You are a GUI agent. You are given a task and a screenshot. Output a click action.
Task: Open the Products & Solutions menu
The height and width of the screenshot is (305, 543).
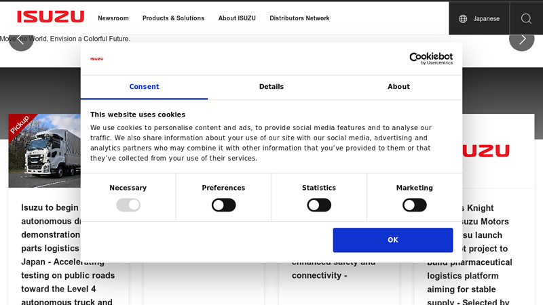click(x=174, y=18)
